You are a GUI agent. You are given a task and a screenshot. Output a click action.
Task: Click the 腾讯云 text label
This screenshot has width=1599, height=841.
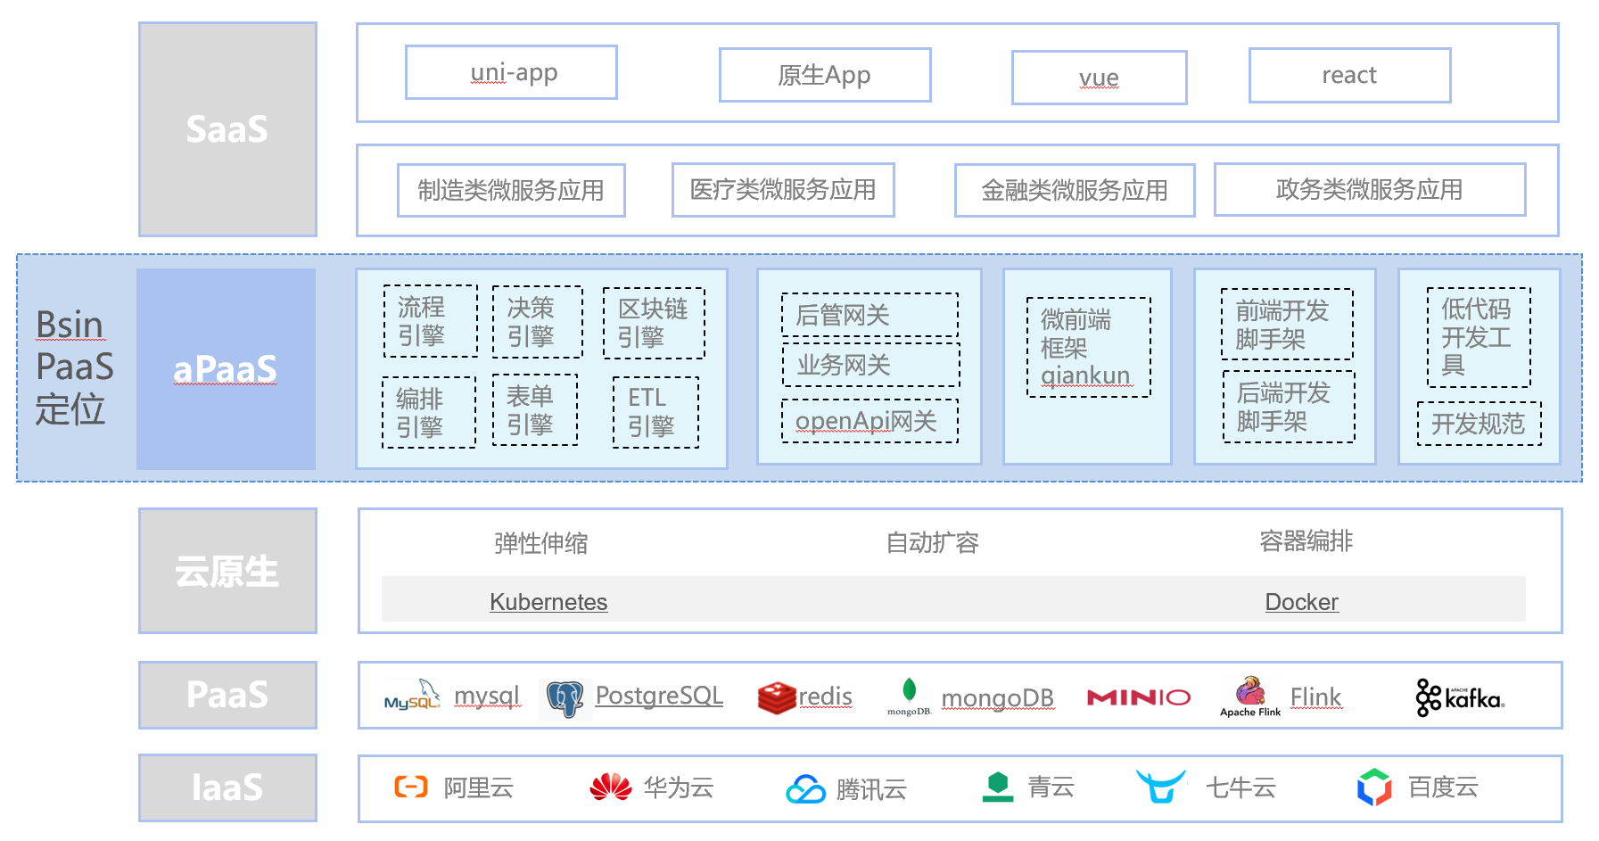871,789
